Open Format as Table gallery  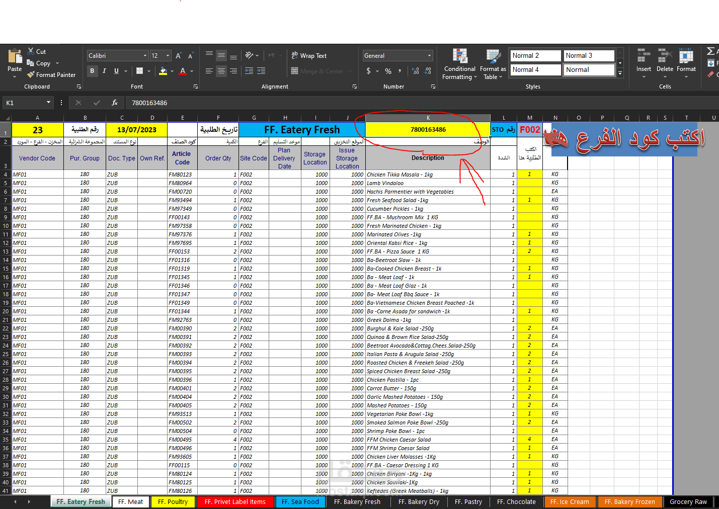click(x=493, y=64)
